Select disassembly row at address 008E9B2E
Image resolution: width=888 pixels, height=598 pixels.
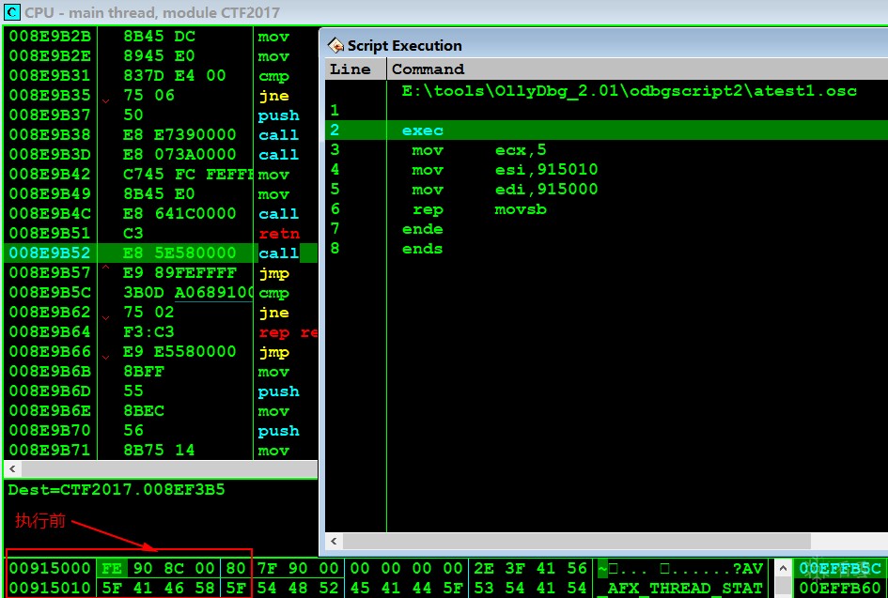(161, 56)
